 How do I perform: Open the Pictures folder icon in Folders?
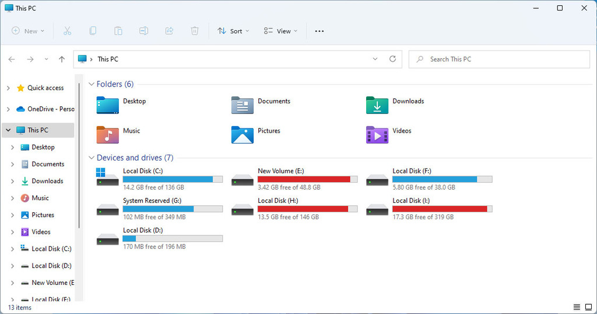pyautogui.click(x=243, y=135)
